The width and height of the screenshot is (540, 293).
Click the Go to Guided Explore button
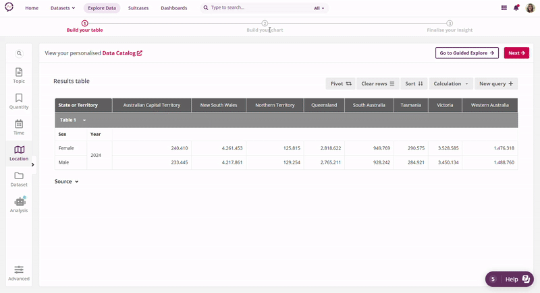point(466,53)
